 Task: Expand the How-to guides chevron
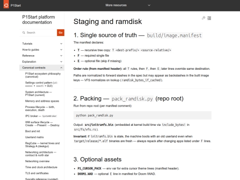(x=61, y=50)
